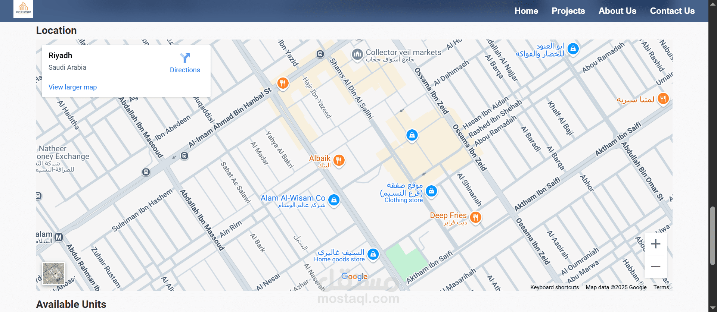Click the shopping pin beside ابو العنود للخضار
Screen dimensions: 717x312
tap(573, 48)
